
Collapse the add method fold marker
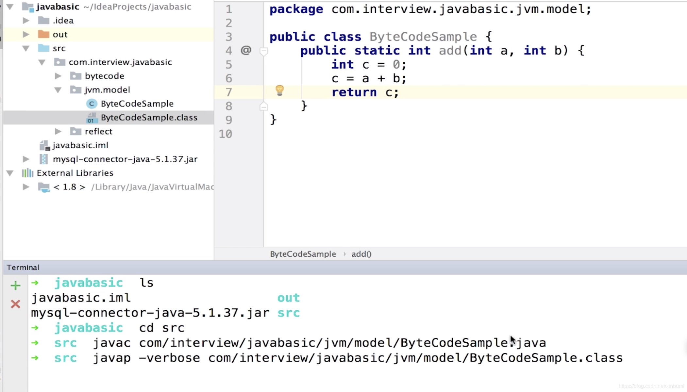pos(264,51)
